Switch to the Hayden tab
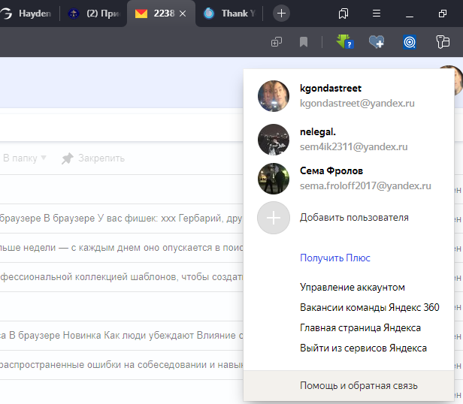Image resolution: width=463 pixels, height=404 pixels. (30, 14)
